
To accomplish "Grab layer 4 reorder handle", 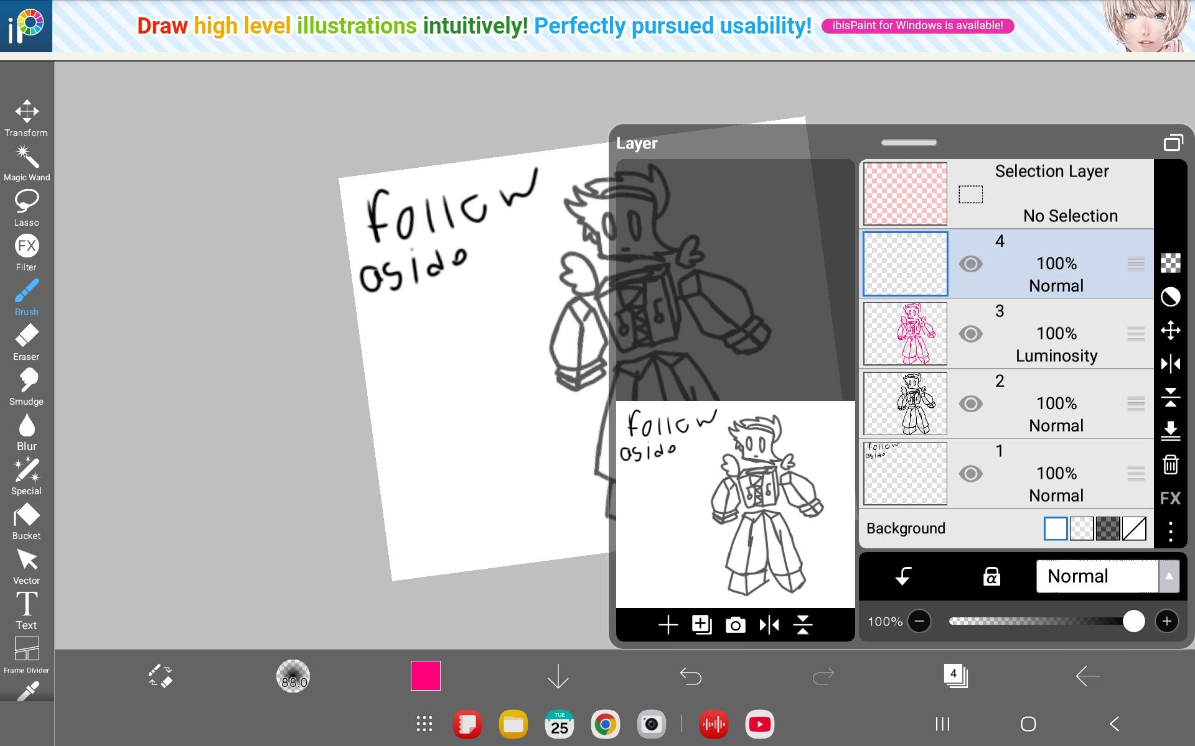I will point(1136,264).
